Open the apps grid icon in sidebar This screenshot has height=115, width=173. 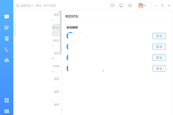coord(7,100)
